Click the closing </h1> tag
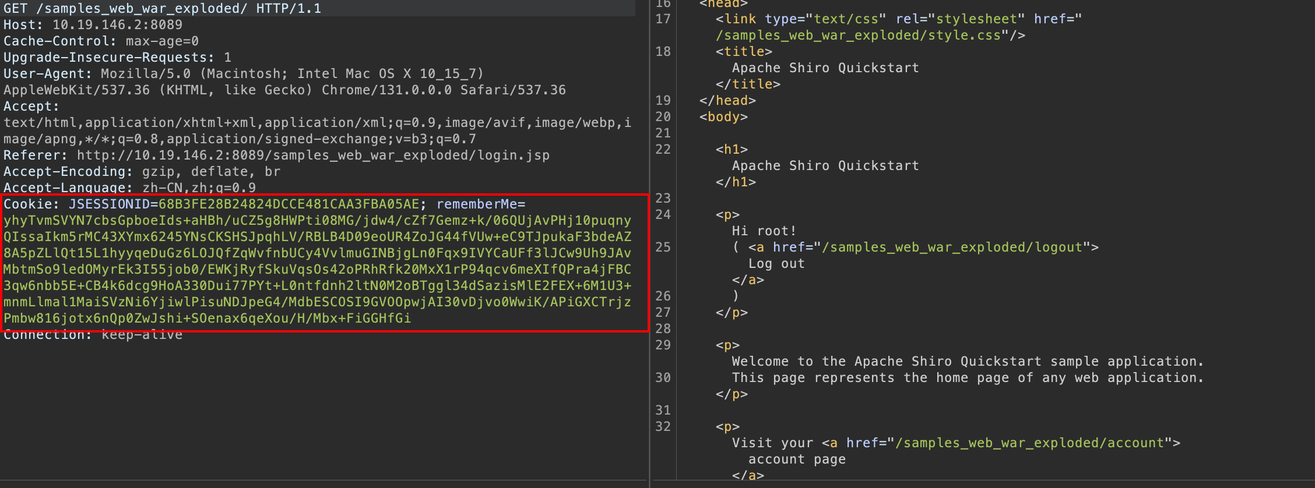This screenshot has width=1315, height=488. click(736, 182)
